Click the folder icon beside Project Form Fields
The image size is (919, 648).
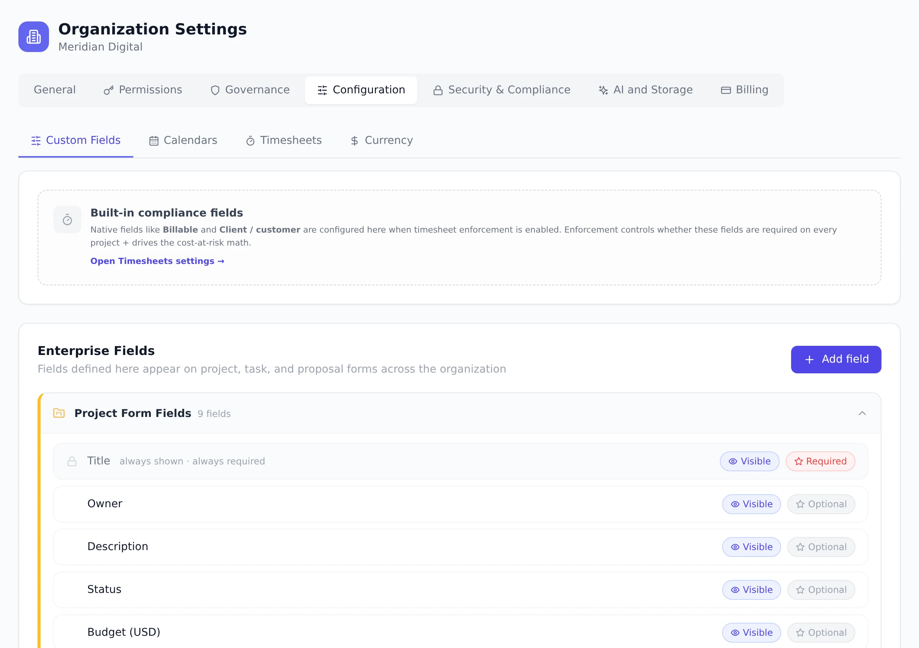(x=59, y=413)
